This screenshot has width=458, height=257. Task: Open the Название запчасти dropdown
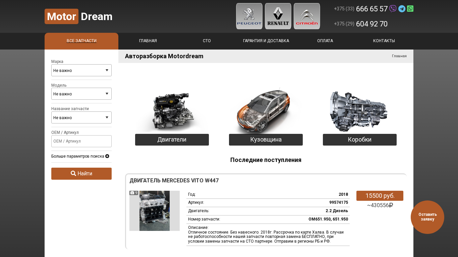(x=81, y=117)
